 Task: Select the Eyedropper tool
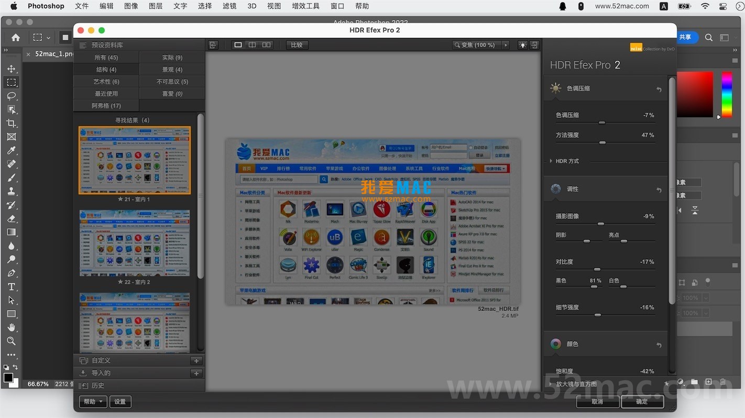click(x=12, y=150)
